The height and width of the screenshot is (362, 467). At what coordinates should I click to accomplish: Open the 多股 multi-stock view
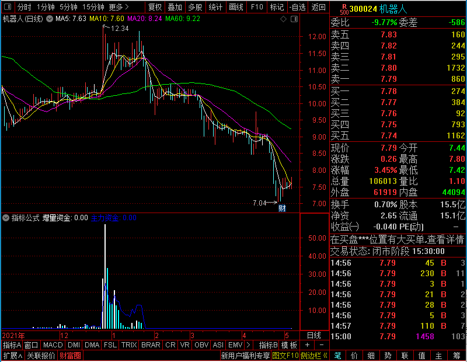(x=196, y=7)
